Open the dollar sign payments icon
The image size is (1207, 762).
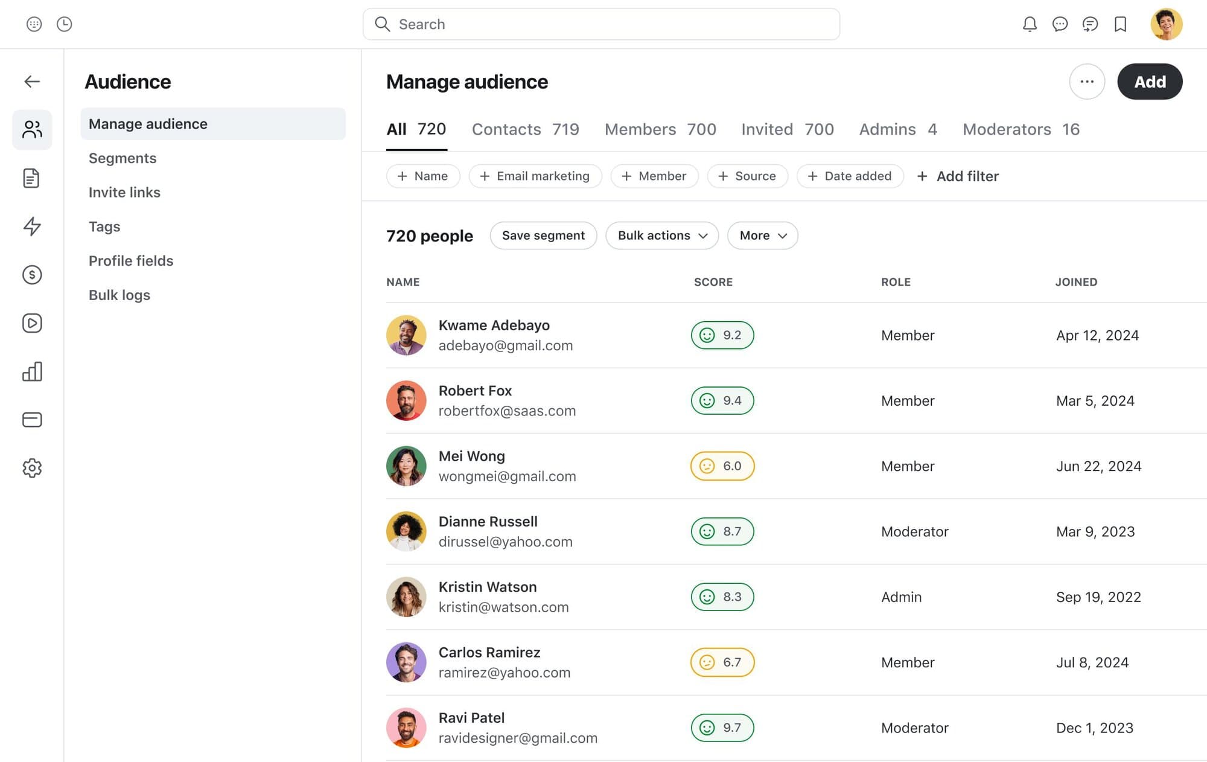pos(32,275)
